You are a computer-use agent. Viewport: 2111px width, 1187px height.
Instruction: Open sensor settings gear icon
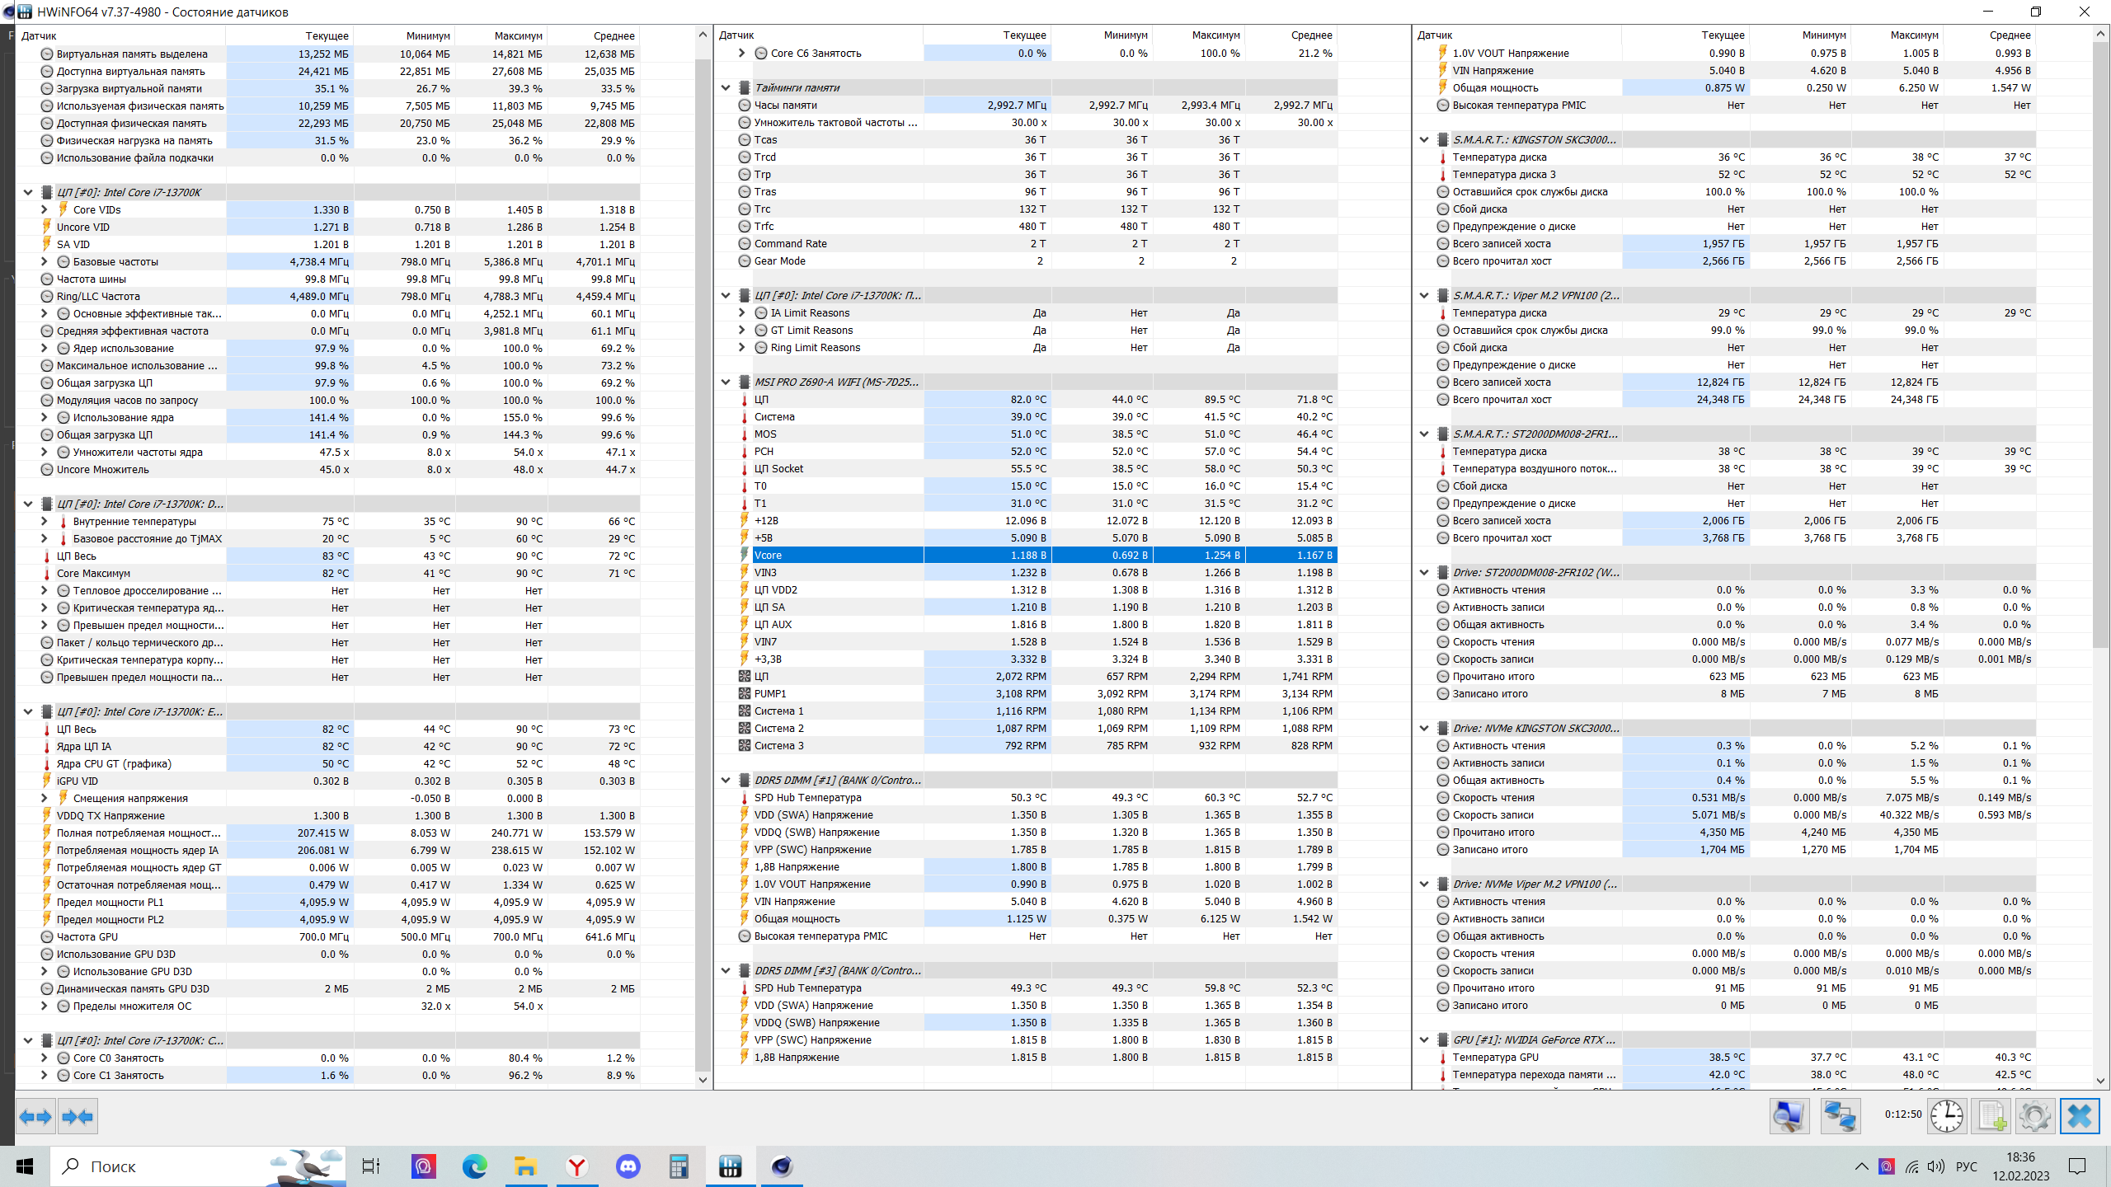2034,1117
